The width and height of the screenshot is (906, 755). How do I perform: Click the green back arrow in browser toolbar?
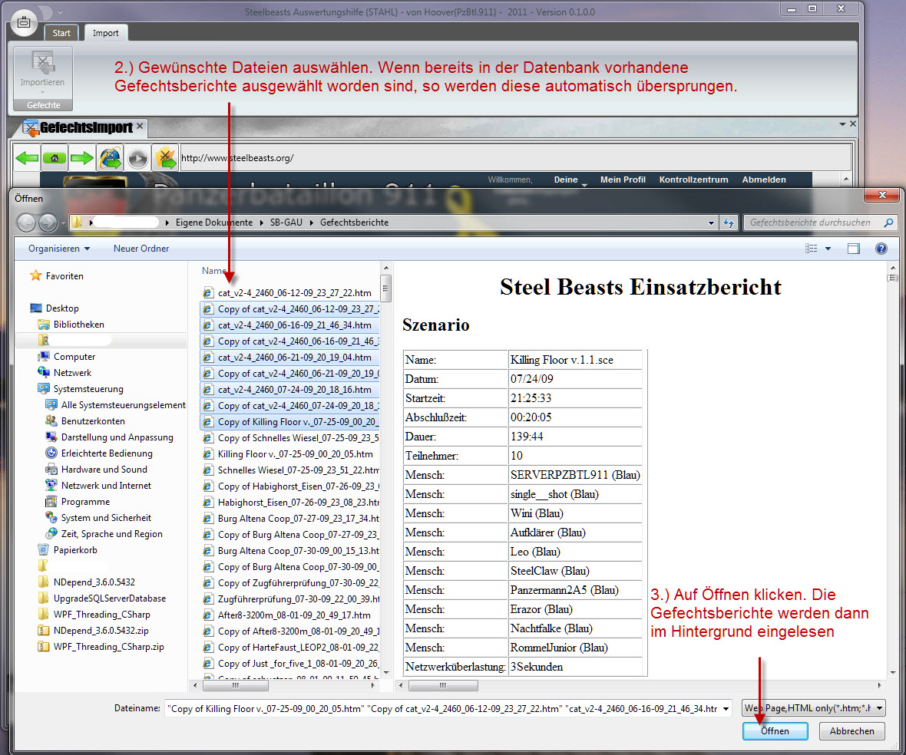click(x=28, y=158)
